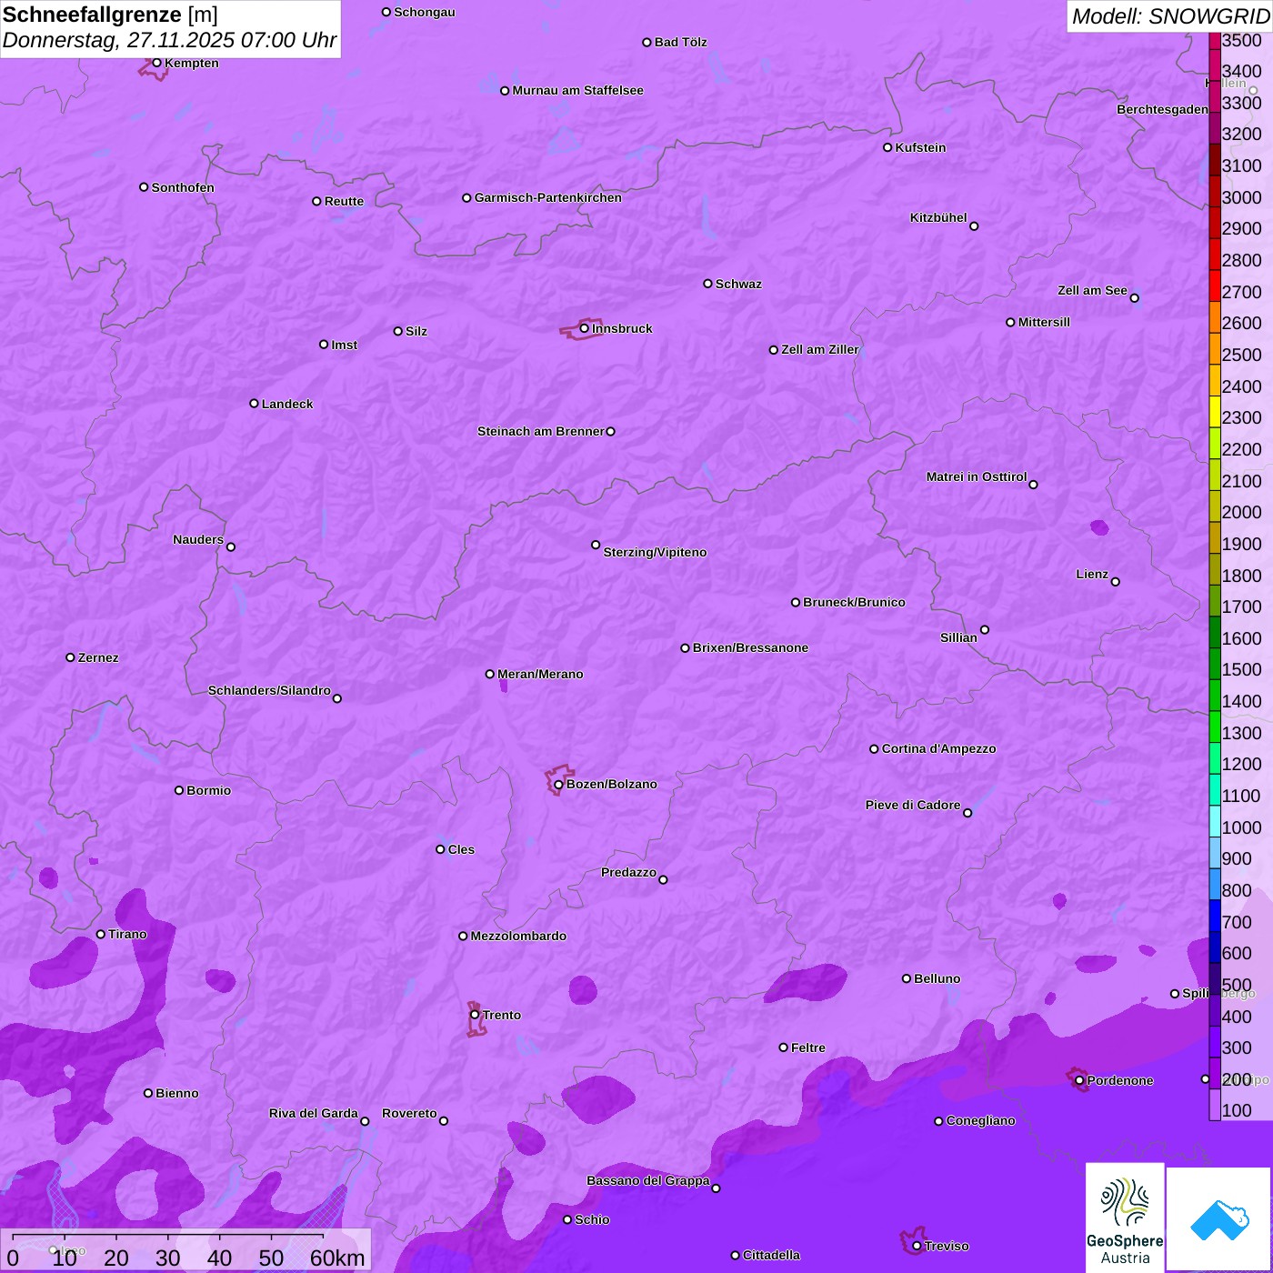Click the Bruneck/Brunico label

(x=854, y=602)
